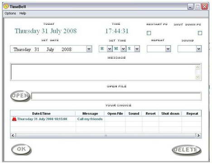This screenshot has height=164, width=212.
Task: Click the table's right scroll arrow
Action: click(x=198, y=136)
